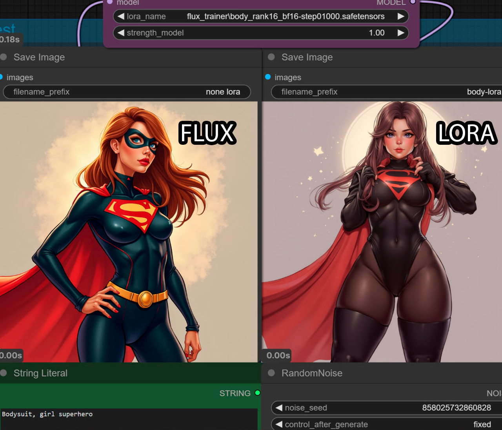Select the left Save Image node title
Viewport: 502px width, 430px height.
39,57
